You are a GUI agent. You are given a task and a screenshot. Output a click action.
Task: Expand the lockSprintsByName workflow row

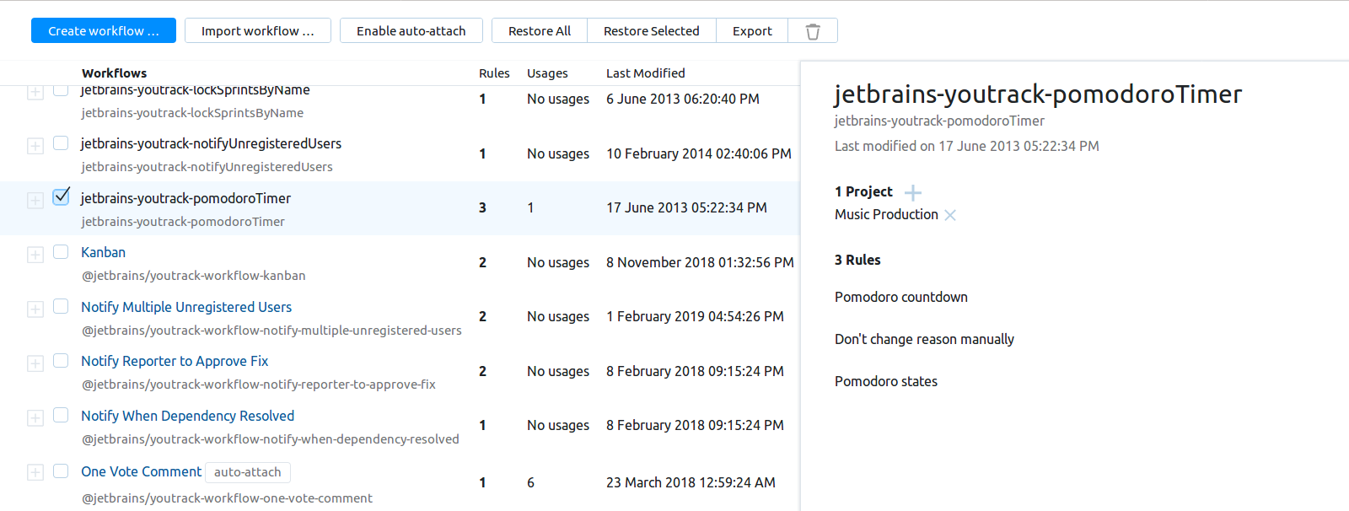point(35,92)
